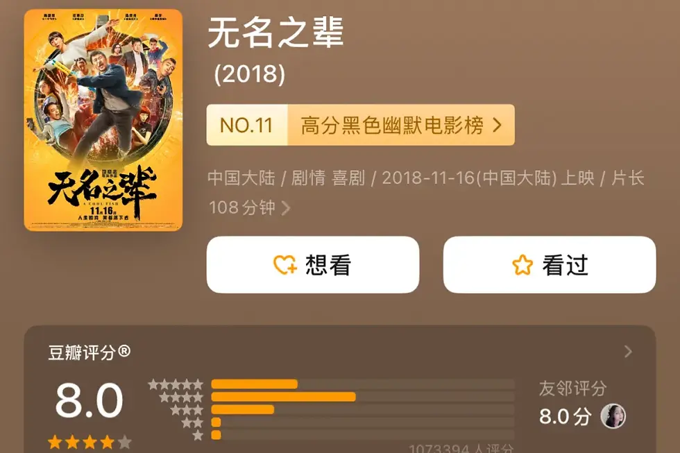Image resolution: width=680 pixels, height=453 pixels.
Task: Expand movie details chevron after 108分钟
Action: click(285, 208)
